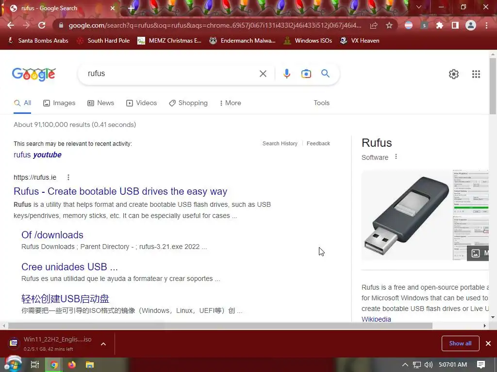Viewport: 497px width, 372px height.
Task: Click the vertical page scrollbar
Action: pos(493,86)
